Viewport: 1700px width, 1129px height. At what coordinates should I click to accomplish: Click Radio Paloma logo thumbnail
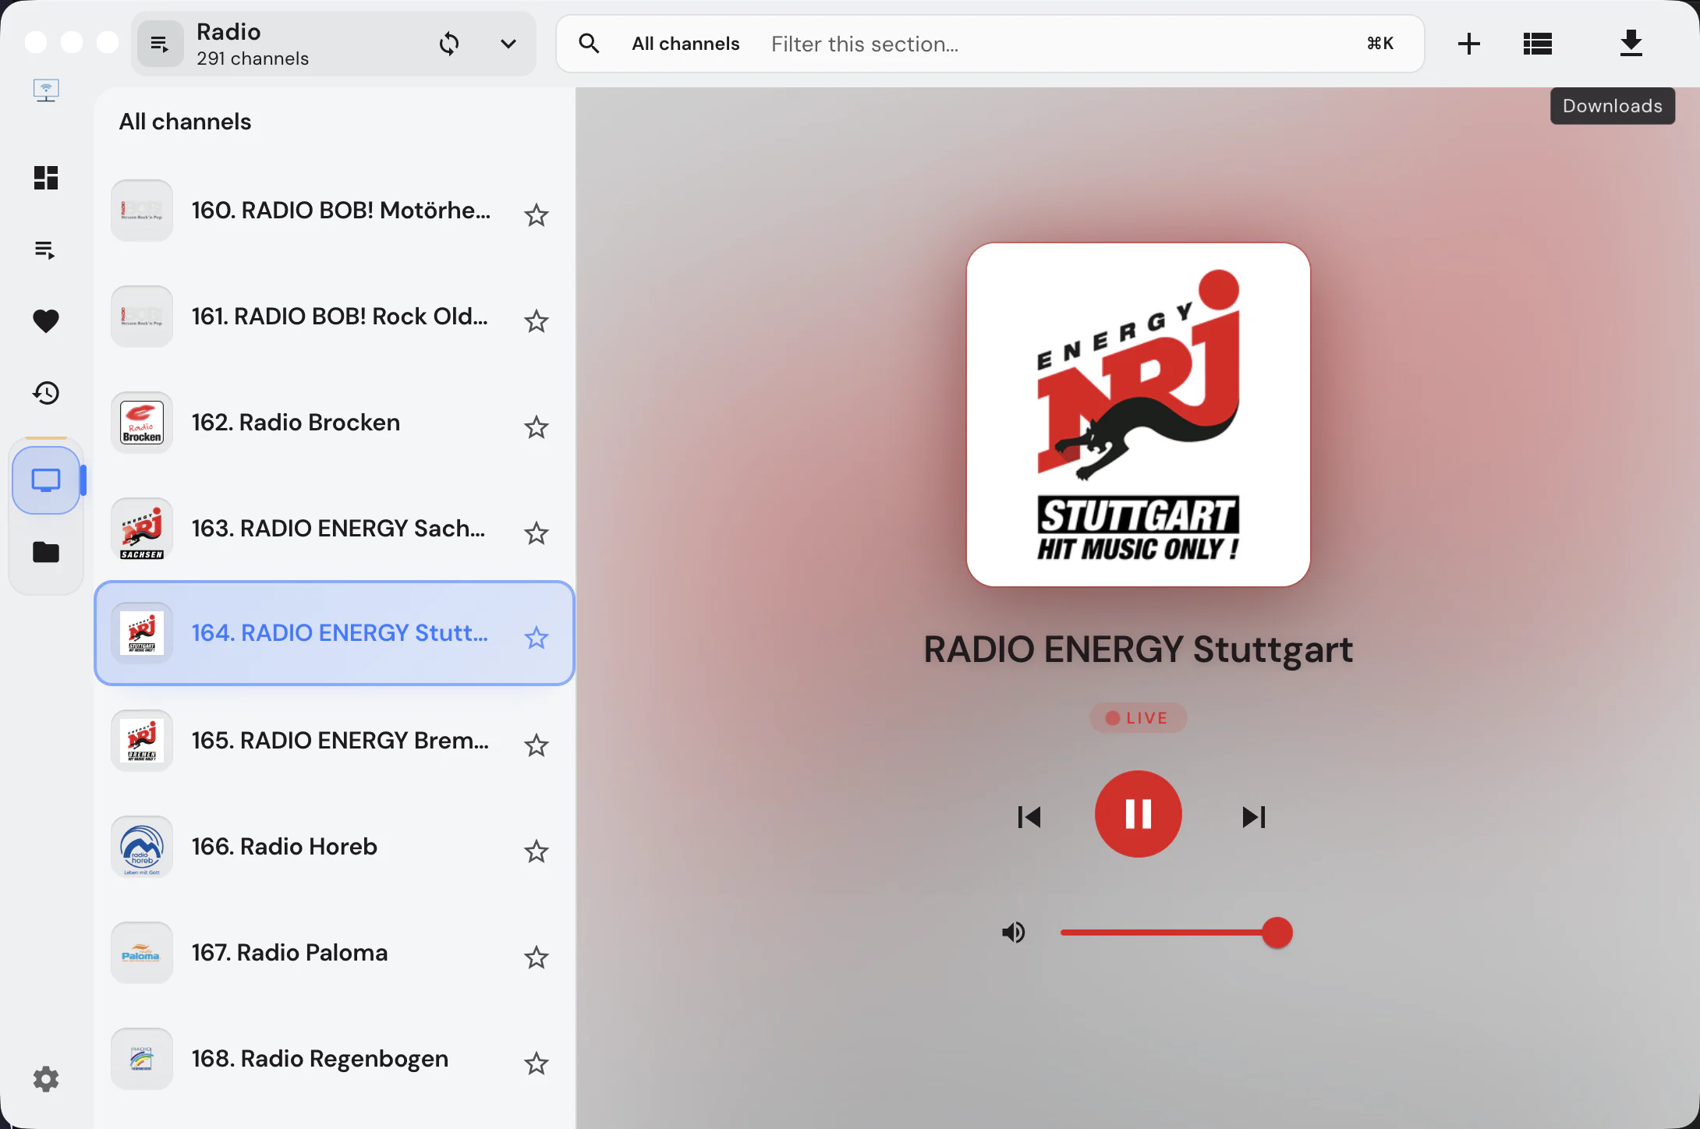point(142,953)
